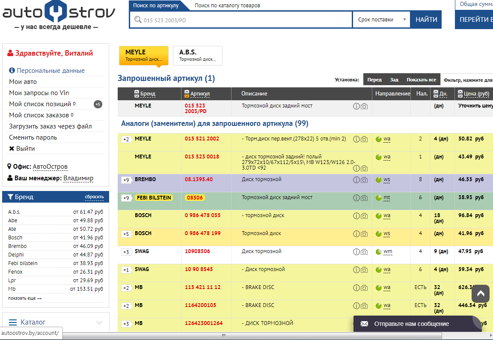Open the Срок поставки dropdown
Screen dimensions: 493x340
point(381,20)
